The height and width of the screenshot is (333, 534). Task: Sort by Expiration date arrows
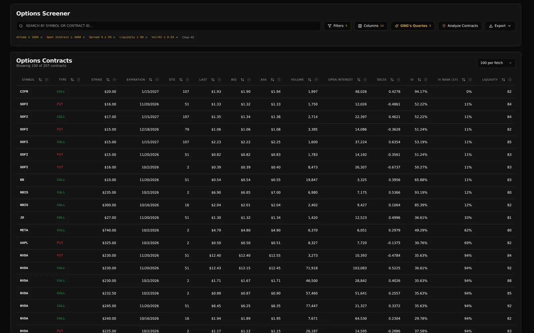click(151, 80)
